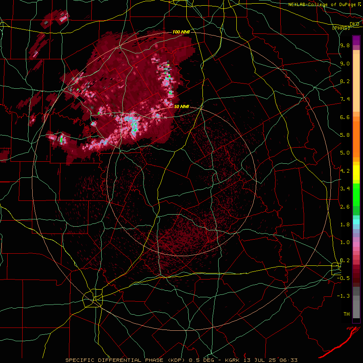Click the [PHAS] label above the scale

(x=341, y=28)
